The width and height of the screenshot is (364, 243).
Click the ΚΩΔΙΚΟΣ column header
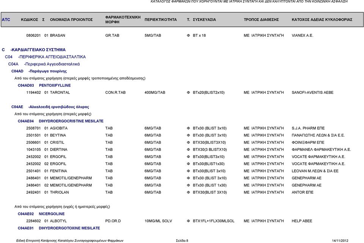pyautogui.click(x=30, y=19)
